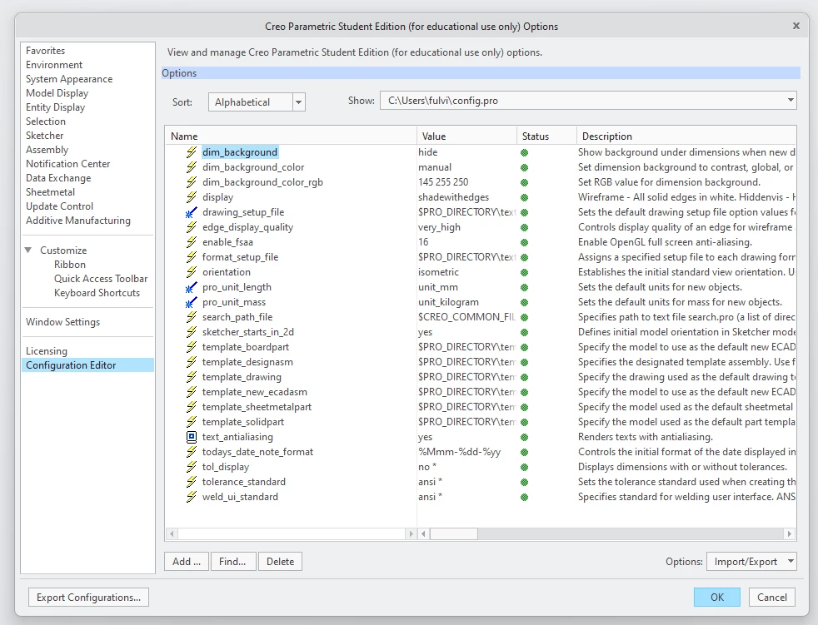Click the lightning icon beside orientation

point(192,272)
